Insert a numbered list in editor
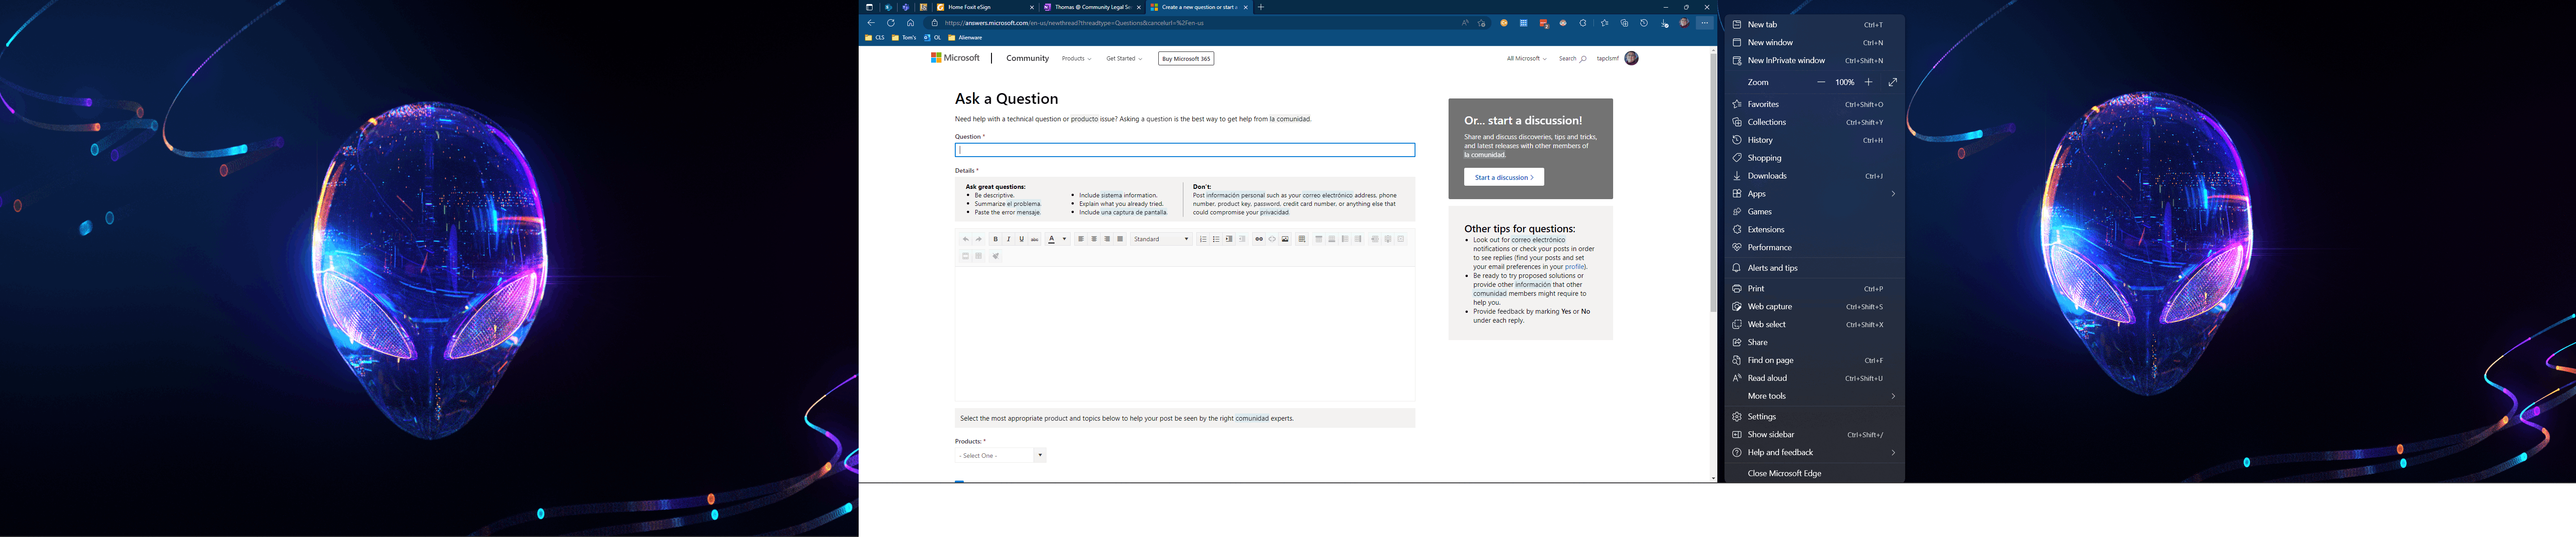The width and height of the screenshot is (2576, 537). [x=1203, y=239]
